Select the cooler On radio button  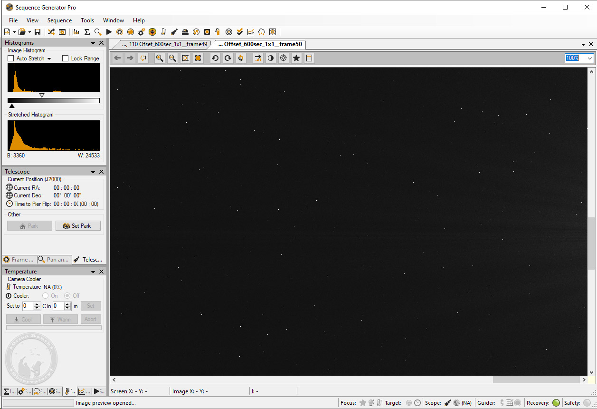pos(46,296)
